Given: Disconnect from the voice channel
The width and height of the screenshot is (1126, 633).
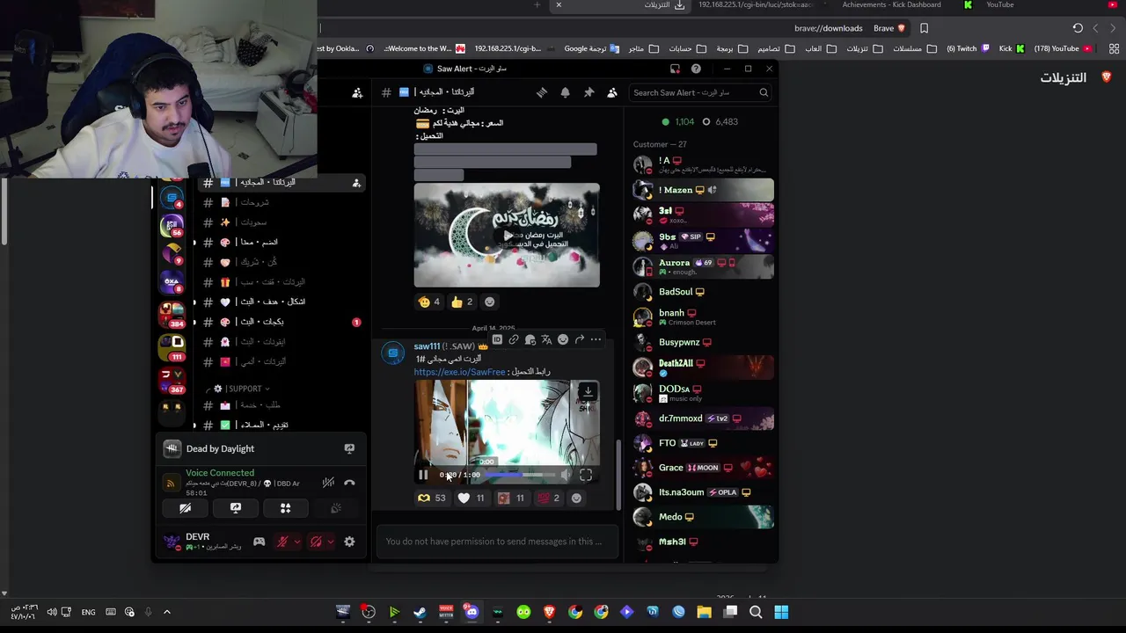Looking at the screenshot, I should [x=349, y=483].
